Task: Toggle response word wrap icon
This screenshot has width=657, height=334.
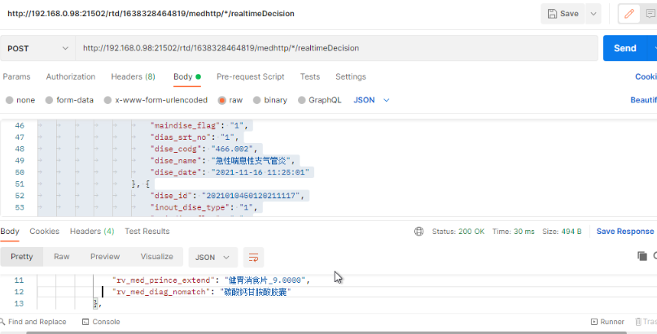Action: (255, 257)
